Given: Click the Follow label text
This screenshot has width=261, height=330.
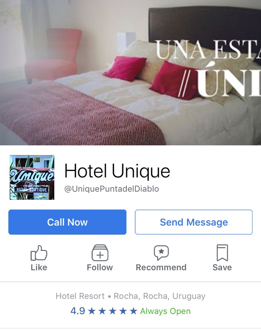Looking at the screenshot, I should point(100,267).
